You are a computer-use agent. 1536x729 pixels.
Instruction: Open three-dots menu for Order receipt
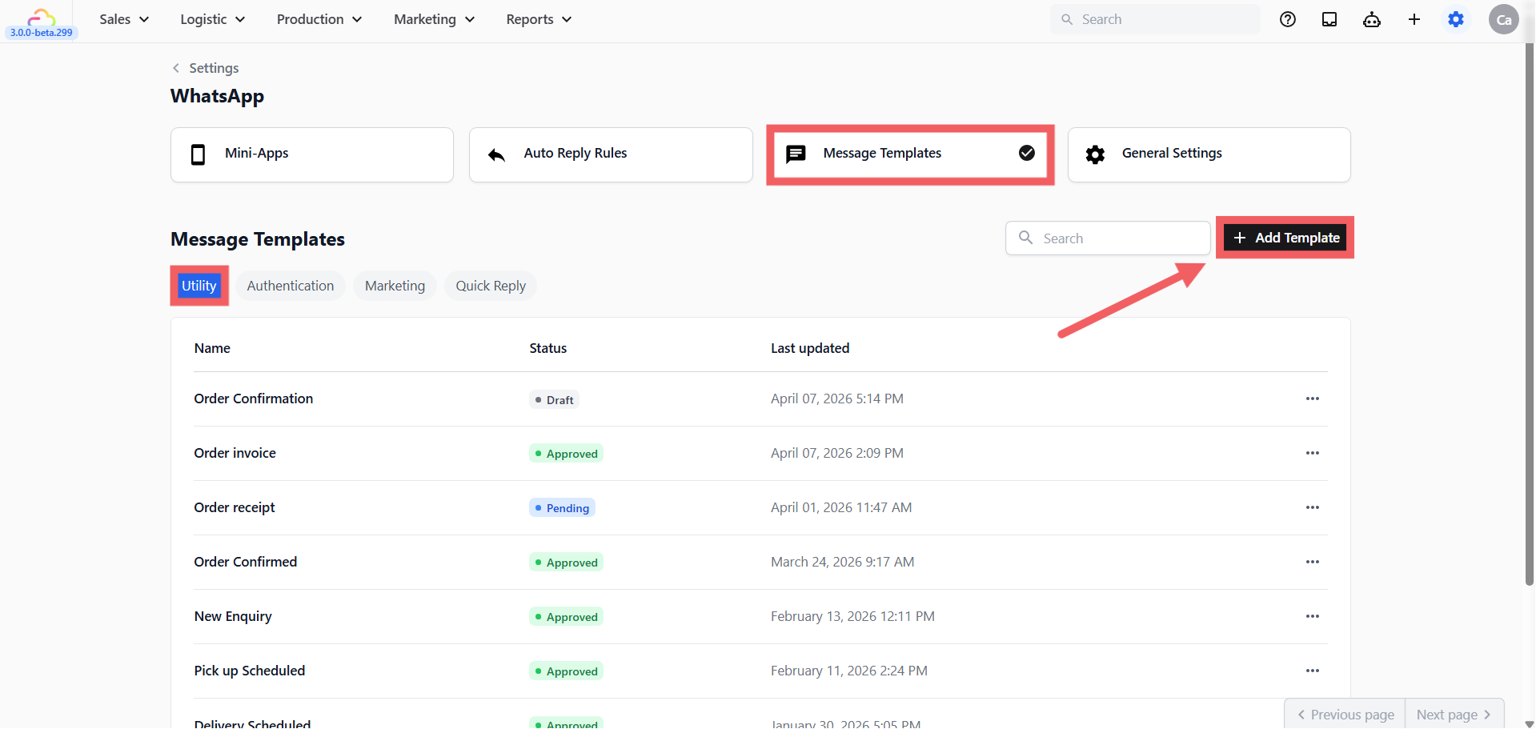(1313, 507)
